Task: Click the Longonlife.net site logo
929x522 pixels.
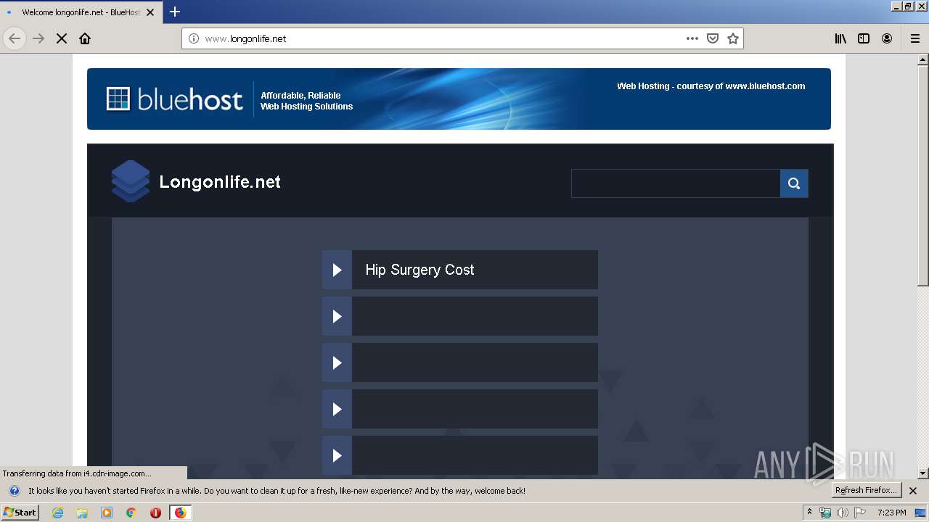Action: click(x=130, y=181)
